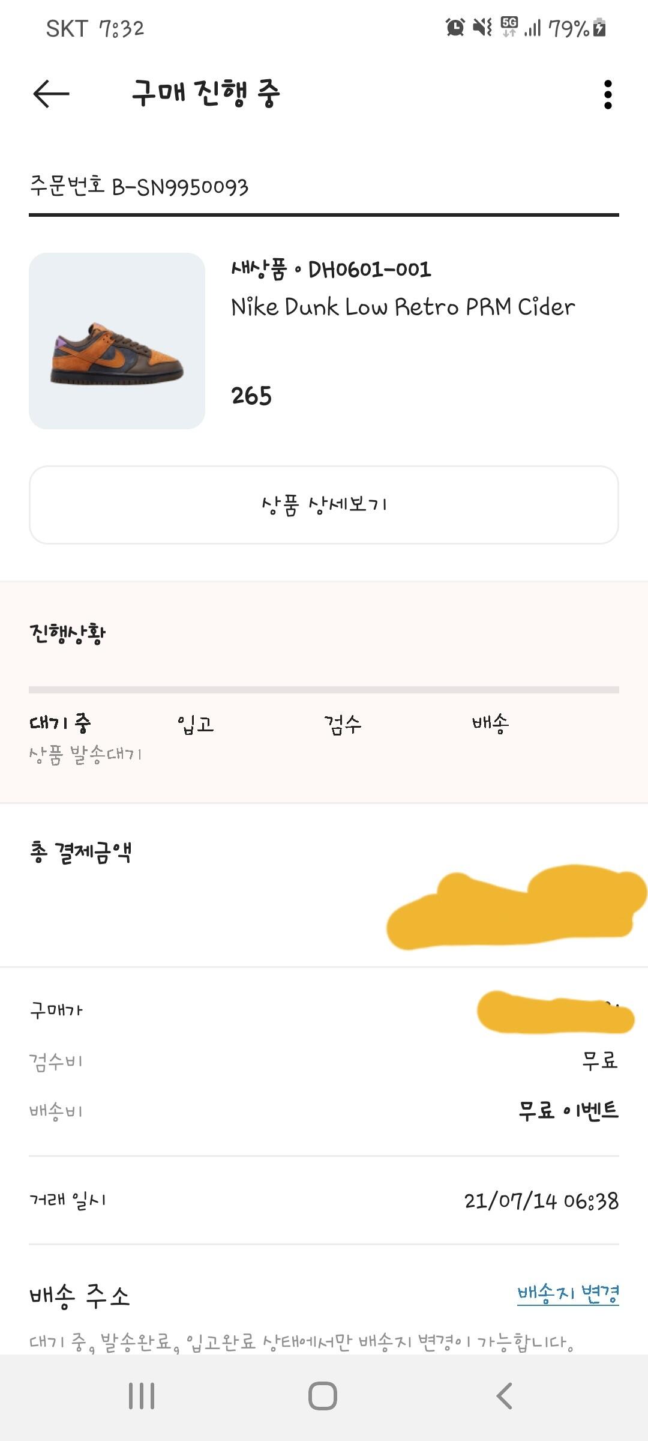Open 상품 상세보기 product details button
648x1441 pixels.
pos(324,505)
